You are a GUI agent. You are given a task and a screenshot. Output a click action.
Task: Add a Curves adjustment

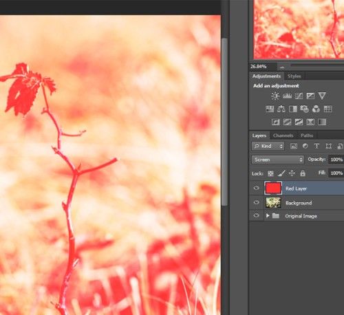point(299,96)
